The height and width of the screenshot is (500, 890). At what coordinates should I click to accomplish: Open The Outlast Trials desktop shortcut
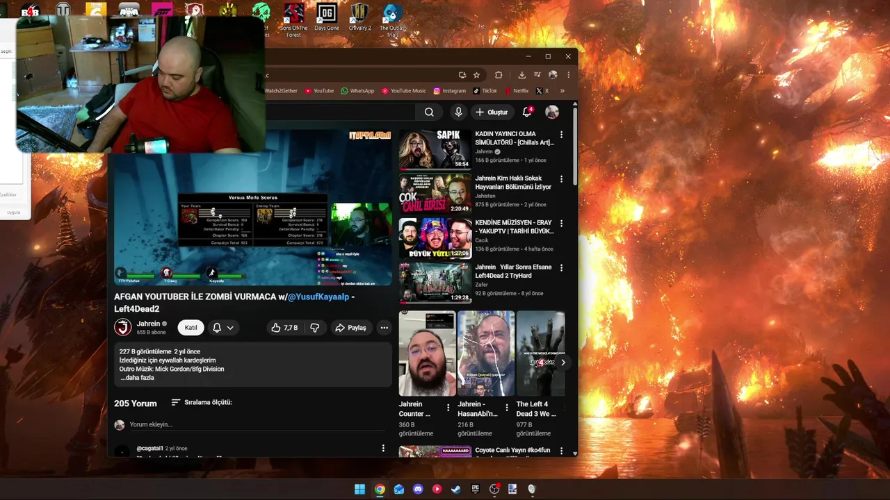393,20
